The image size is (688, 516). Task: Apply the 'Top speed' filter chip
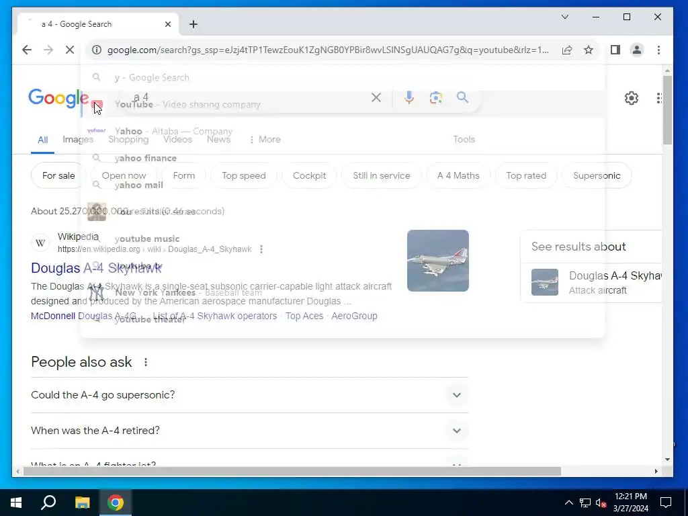243,175
